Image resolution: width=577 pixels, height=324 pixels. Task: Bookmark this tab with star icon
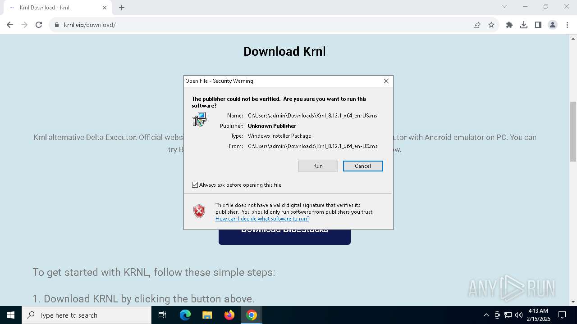[491, 25]
